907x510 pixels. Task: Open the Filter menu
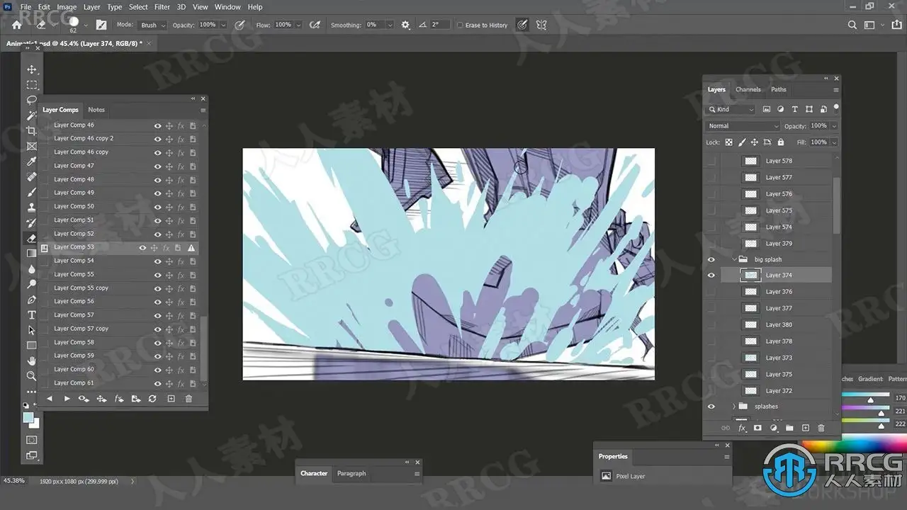tap(162, 7)
